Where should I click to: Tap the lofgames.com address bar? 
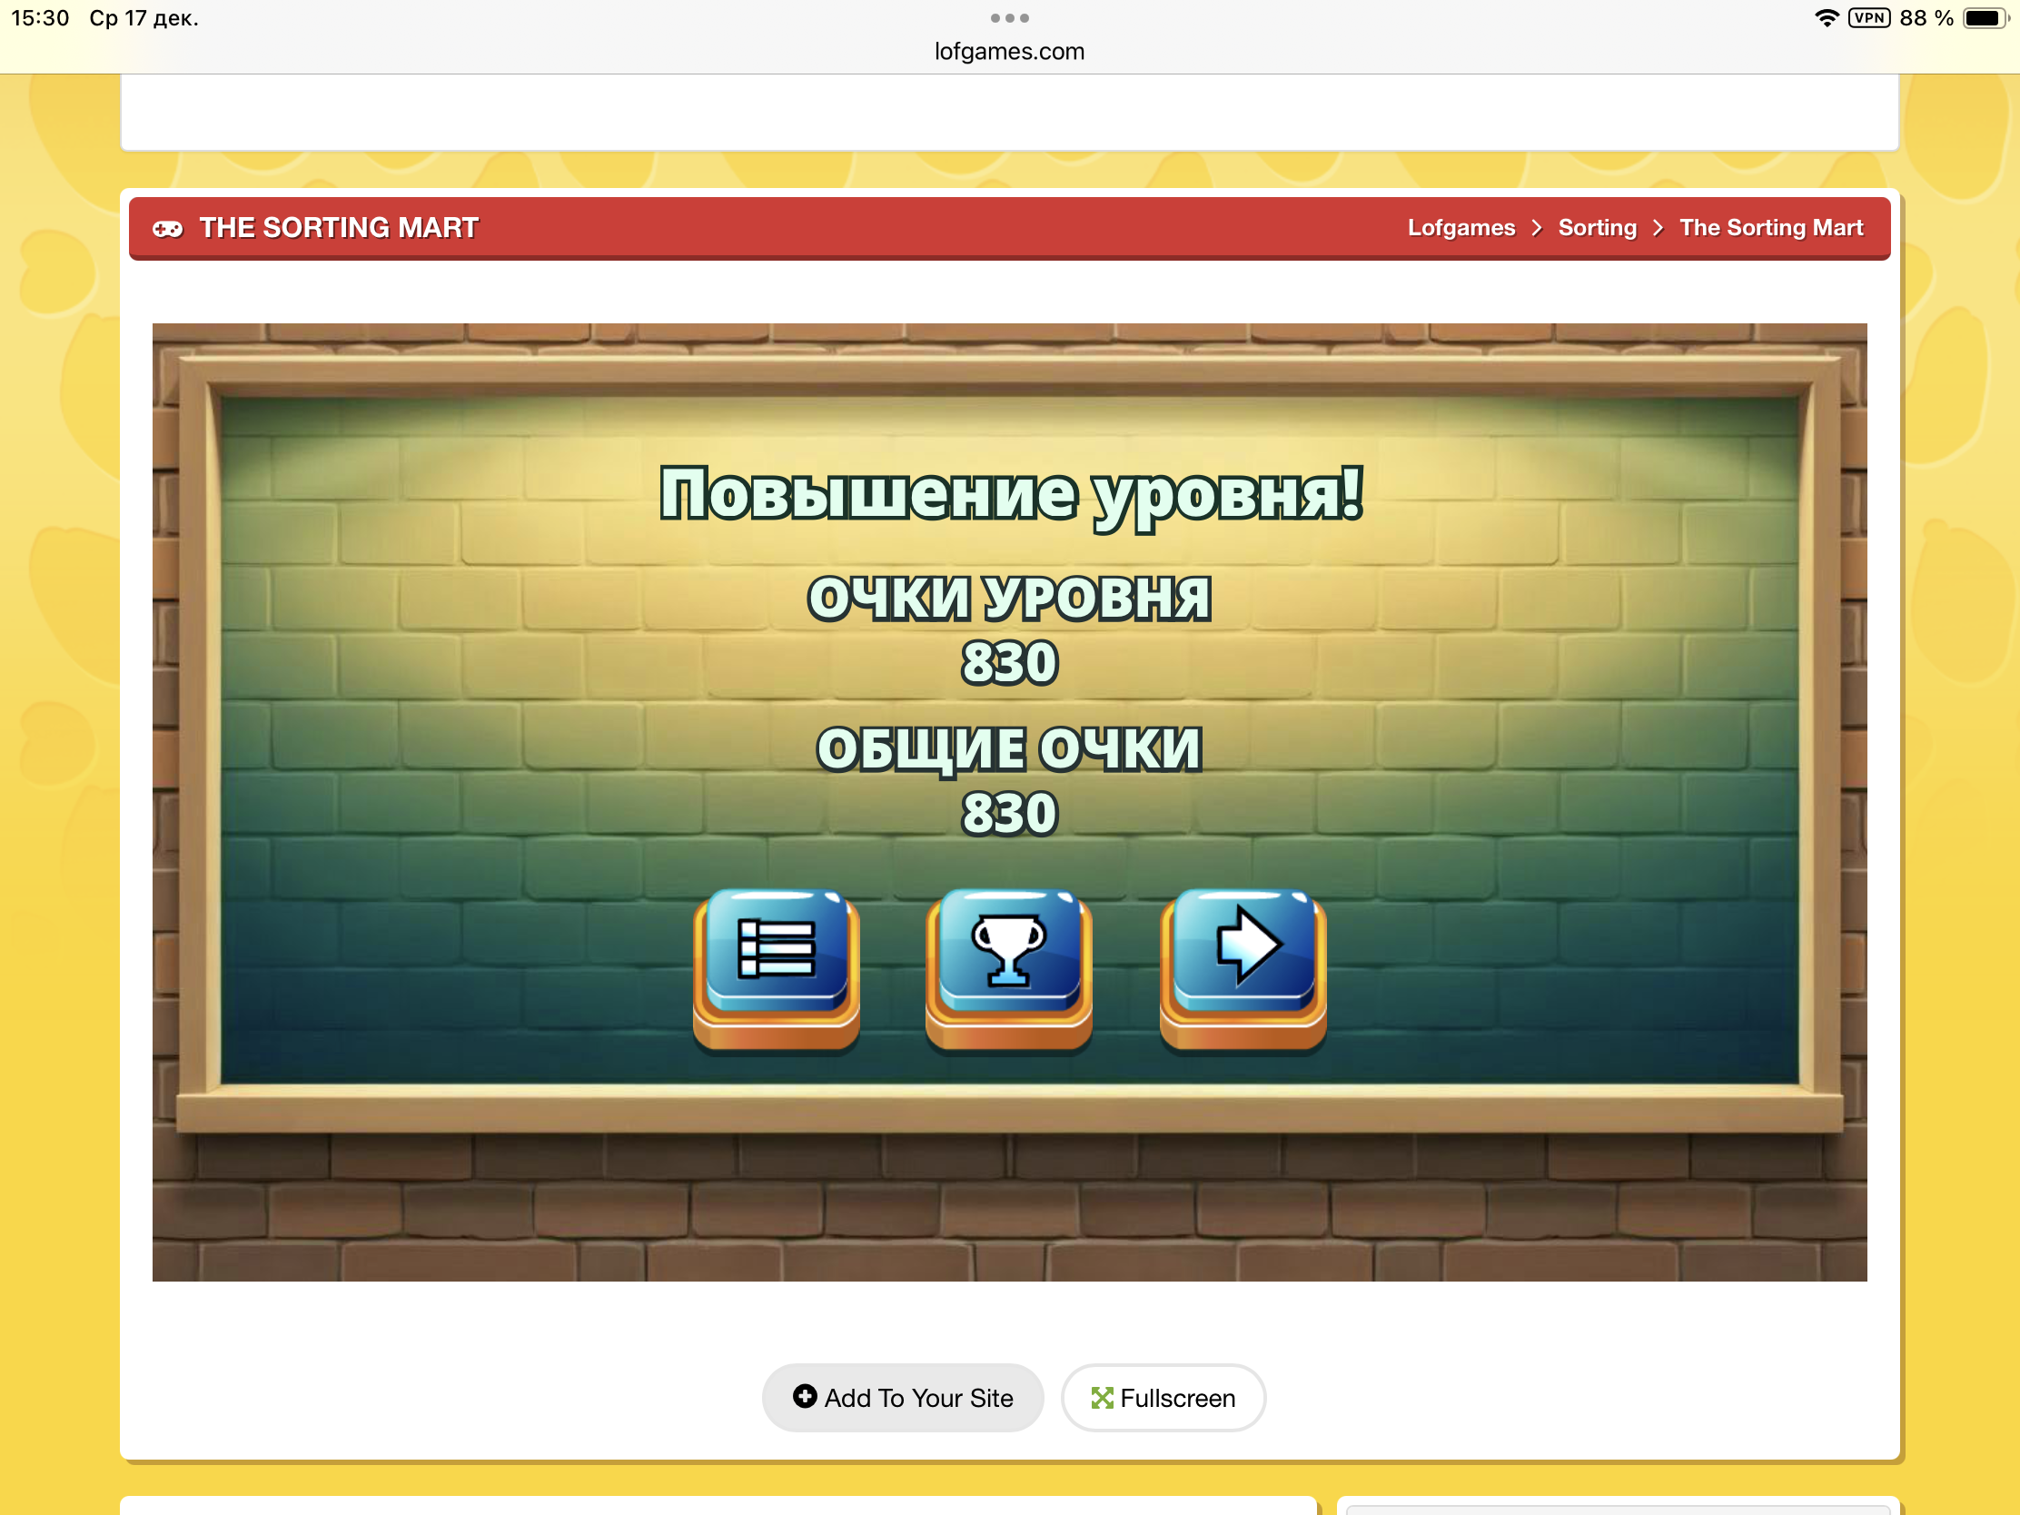coord(1009,51)
